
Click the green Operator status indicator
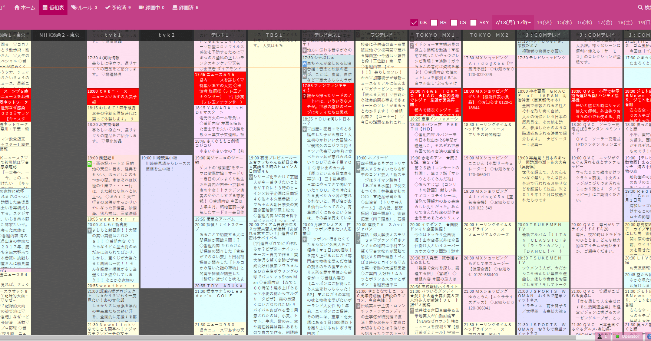(x=617, y=337)
